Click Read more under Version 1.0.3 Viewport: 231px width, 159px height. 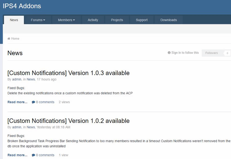pyautogui.click(x=17, y=102)
